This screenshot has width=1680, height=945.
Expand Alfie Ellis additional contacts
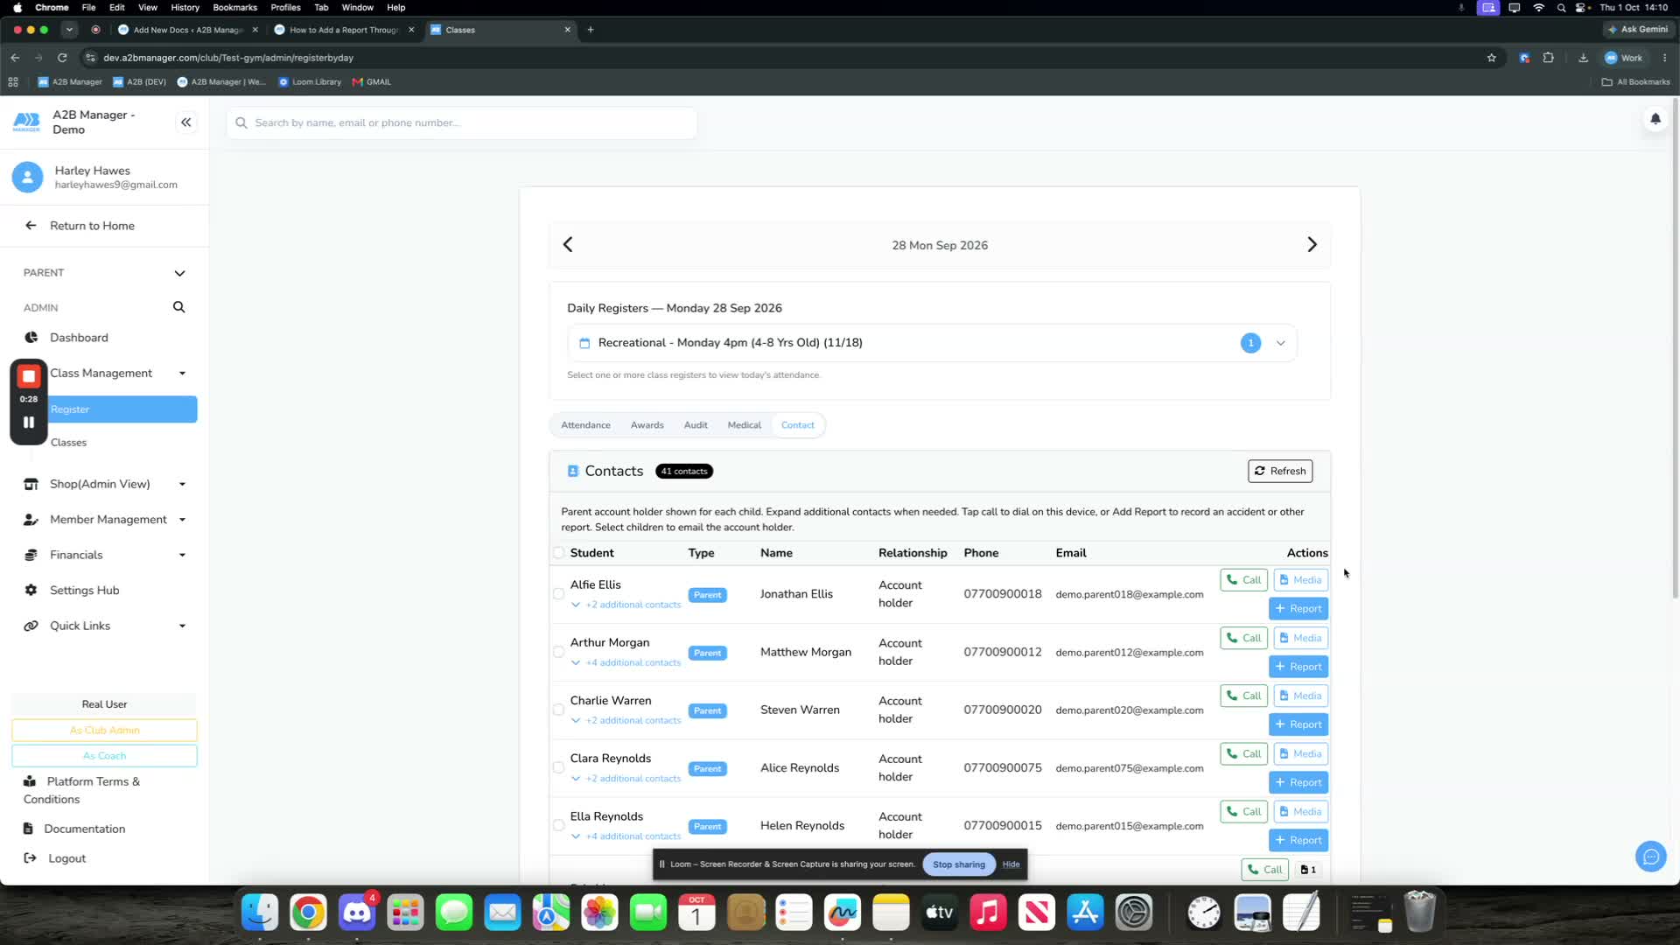point(626,605)
